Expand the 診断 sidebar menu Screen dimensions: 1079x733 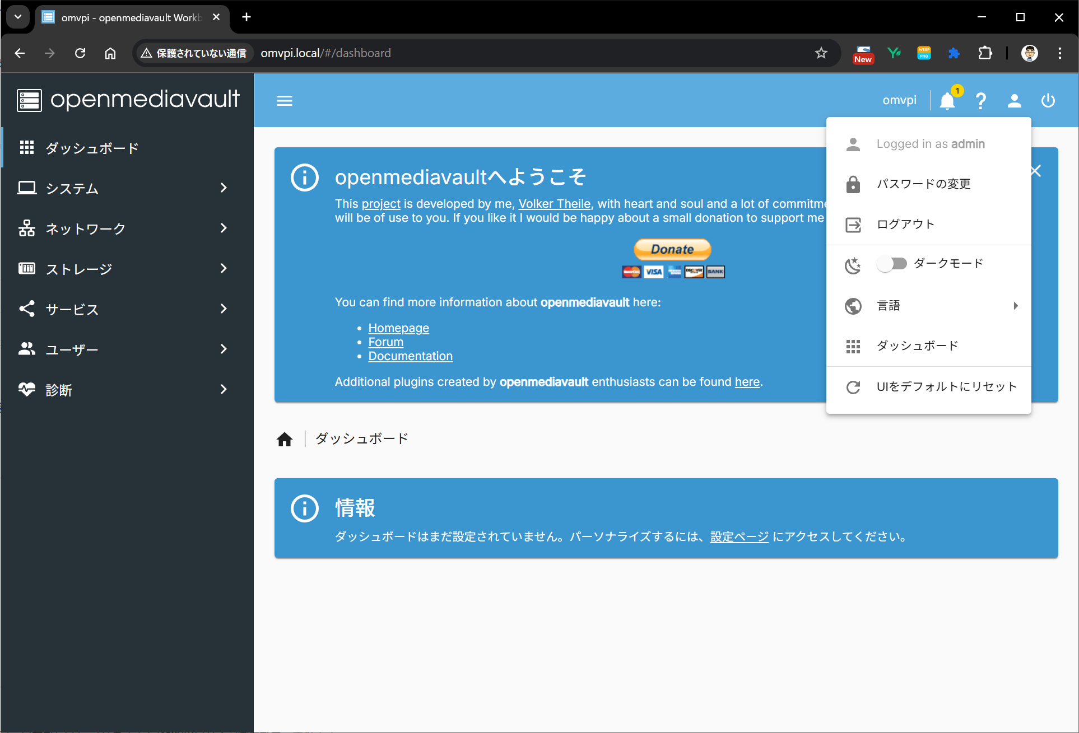click(127, 390)
